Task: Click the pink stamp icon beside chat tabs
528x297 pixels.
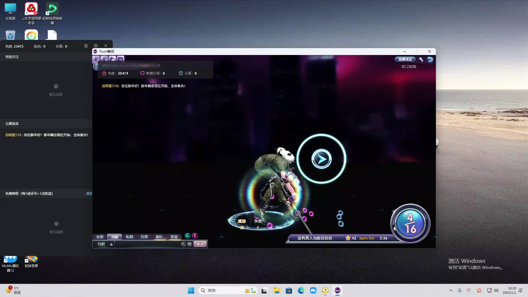Action: tap(195, 236)
